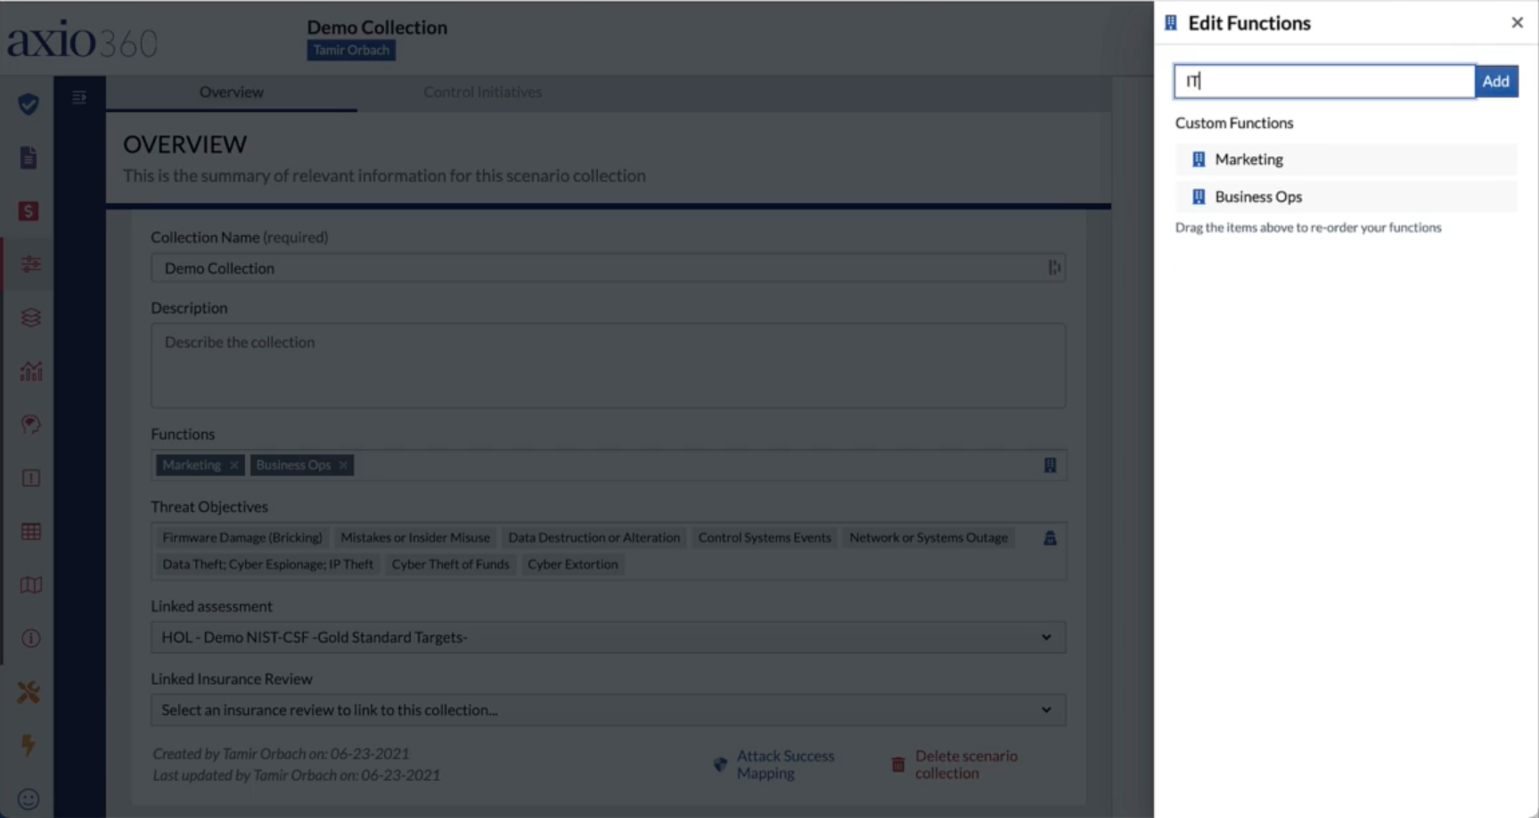The height and width of the screenshot is (818, 1539).
Task: Click Delete scenario collection link
Action: (x=954, y=765)
